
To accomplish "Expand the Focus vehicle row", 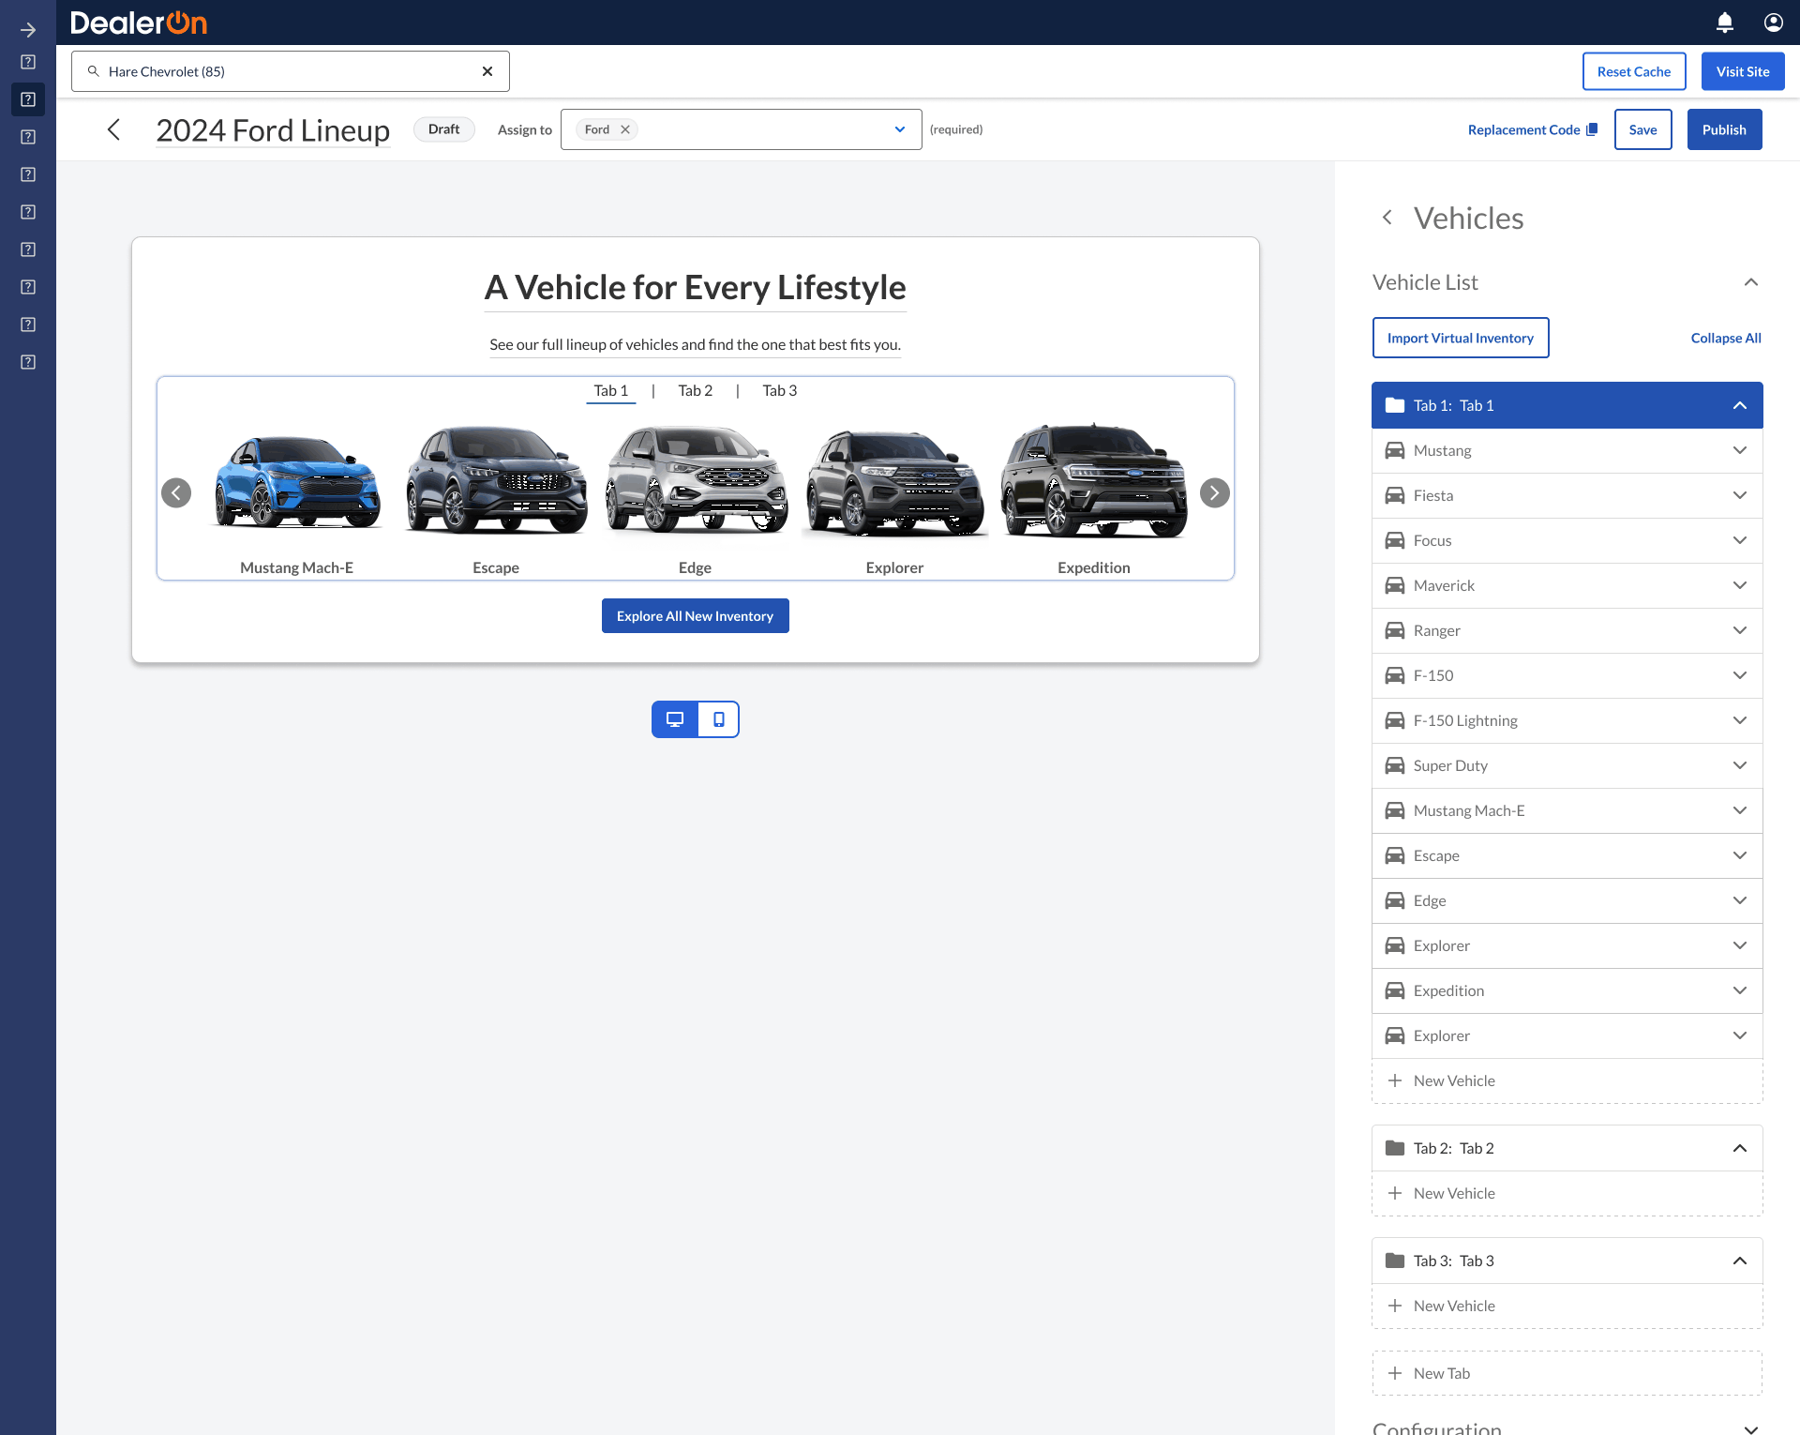I will click(x=1740, y=540).
